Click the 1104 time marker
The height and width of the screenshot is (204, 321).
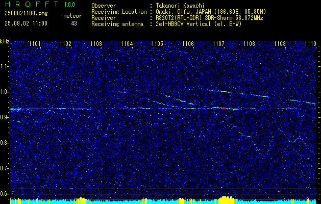pyautogui.click(x=127, y=44)
